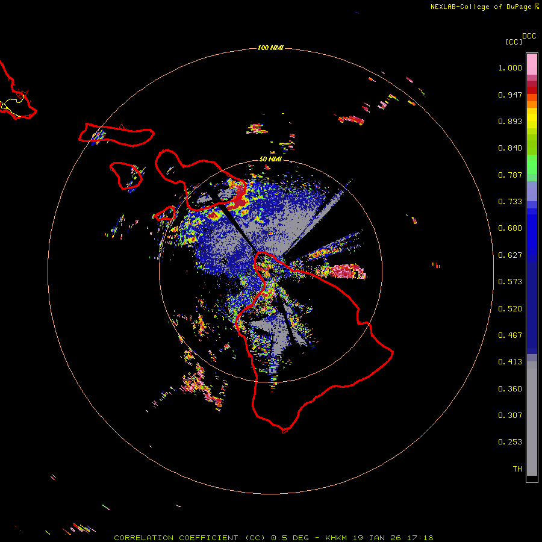Pick the red swatch just above 0.947
This screenshot has height=542, width=542.
point(532,90)
